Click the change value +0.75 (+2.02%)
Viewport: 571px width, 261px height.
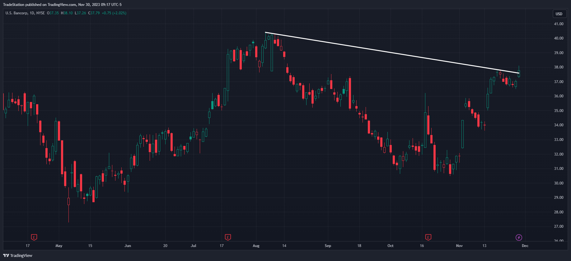tap(114, 13)
